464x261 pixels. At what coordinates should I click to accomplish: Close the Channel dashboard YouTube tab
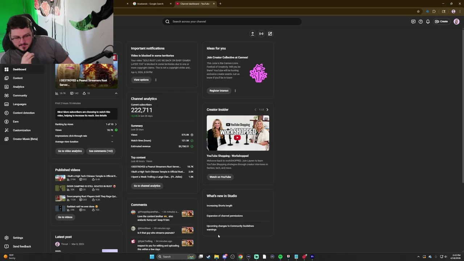point(214,4)
